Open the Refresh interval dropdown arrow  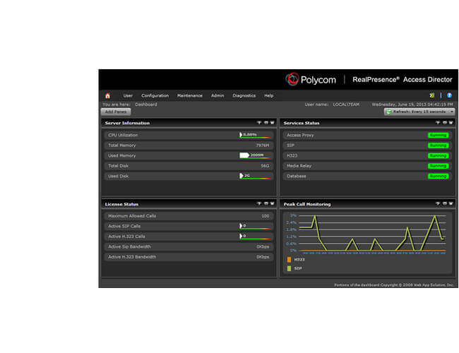[x=452, y=112]
